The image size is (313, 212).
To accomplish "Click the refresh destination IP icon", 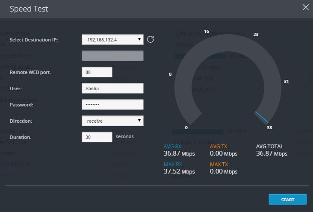I will click(x=151, y=39).
